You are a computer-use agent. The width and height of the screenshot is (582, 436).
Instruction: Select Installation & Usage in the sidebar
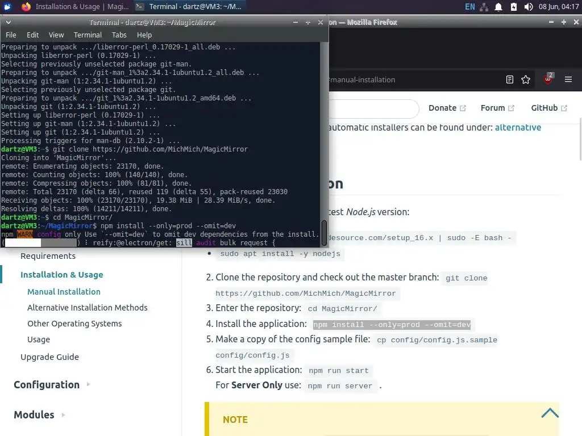[61, 275]
